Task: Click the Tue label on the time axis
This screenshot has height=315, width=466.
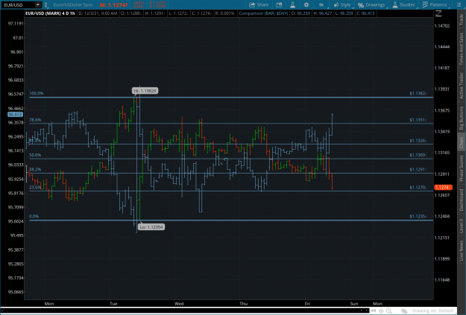Action: [113, 304]
